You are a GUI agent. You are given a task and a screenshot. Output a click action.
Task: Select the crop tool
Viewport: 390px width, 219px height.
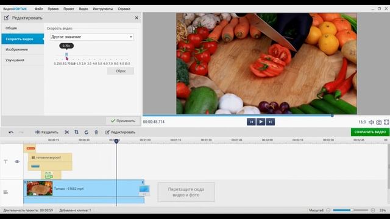[76, 133]
